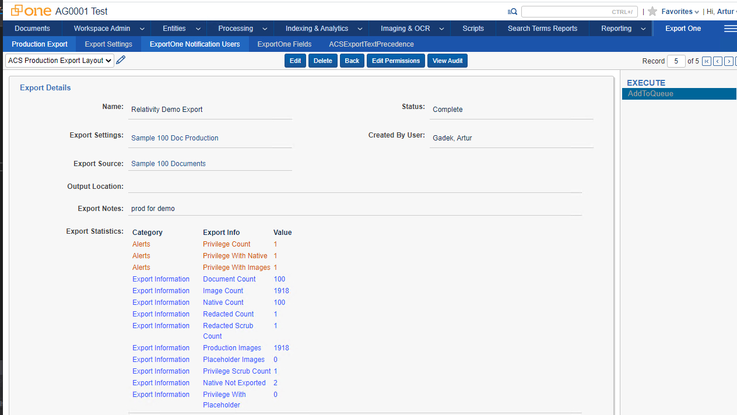Click the pencil icon to edit the layout
This screenshot has width=737, height=415.
pyautogui.click(x=121, y=59)
